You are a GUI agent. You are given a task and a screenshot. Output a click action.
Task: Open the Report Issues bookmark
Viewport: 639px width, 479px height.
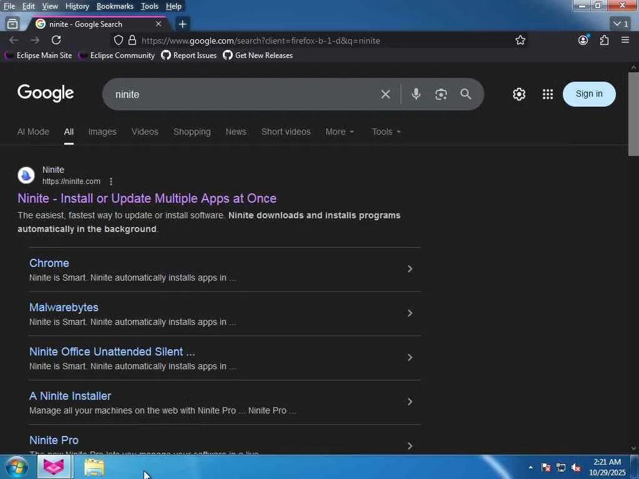pos(189,56)
